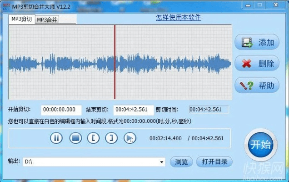Start cutting with the 开始 button
Viewport: 289px width, 182px height.
(261, 145)
